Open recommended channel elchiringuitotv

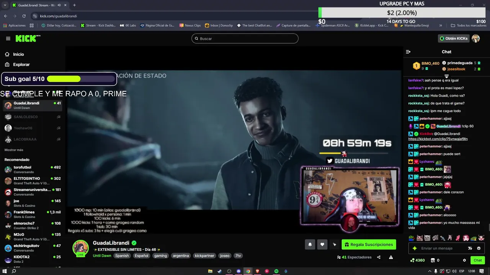pos(32,248)
